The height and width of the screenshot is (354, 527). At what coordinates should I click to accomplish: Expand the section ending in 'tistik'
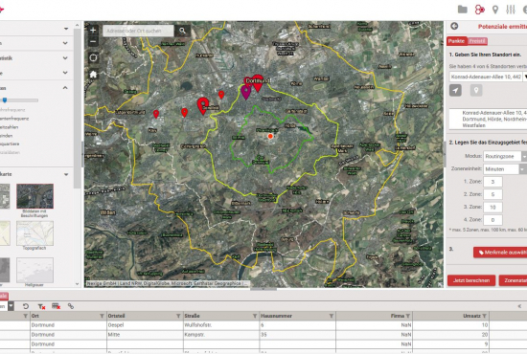point(65,57)
